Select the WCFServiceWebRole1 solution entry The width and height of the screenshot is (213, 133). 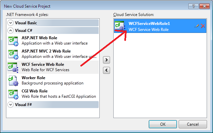160,26
